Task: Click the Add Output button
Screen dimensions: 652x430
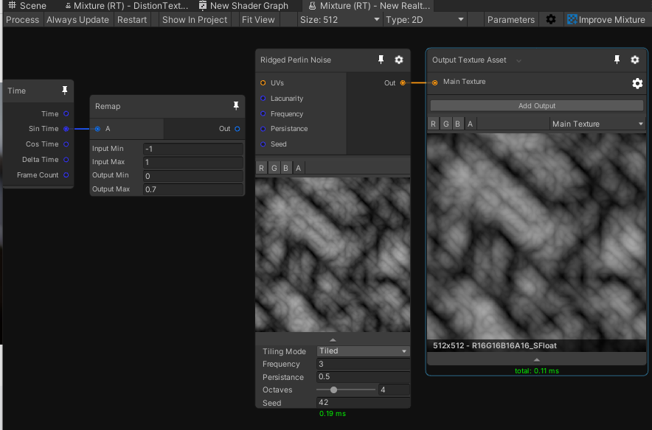Action: [536, 107]
